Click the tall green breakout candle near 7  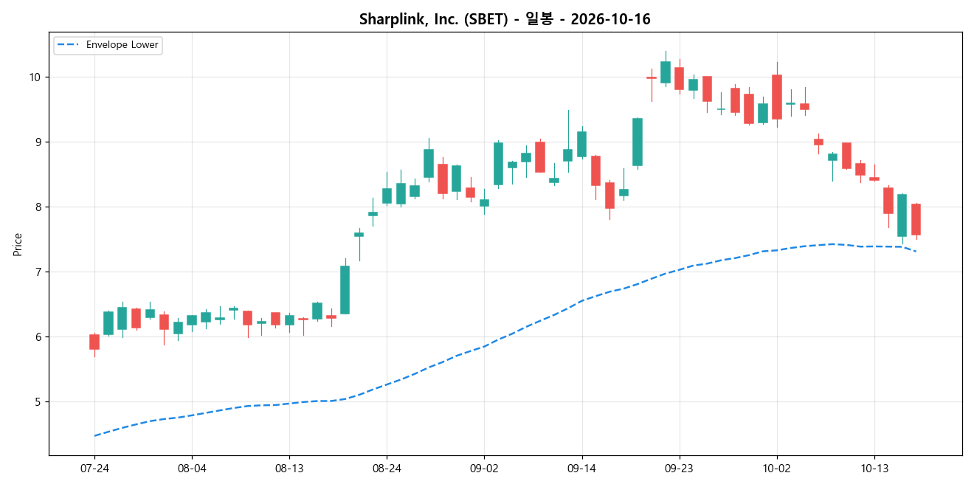click(x=345, y=290)
